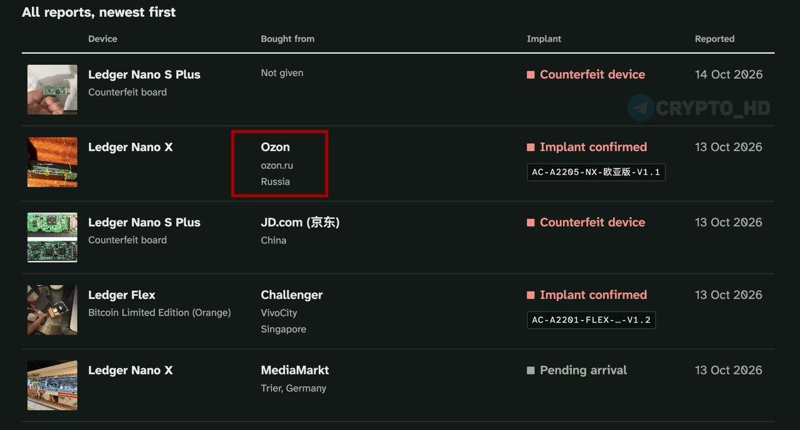Click the Trier, Germany location text
The width and height of the screenshot is (800, 430).
[294, 388]
